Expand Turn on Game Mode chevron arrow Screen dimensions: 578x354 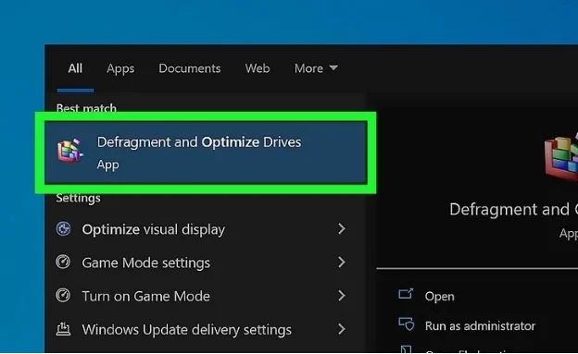[x=342, y=296]
